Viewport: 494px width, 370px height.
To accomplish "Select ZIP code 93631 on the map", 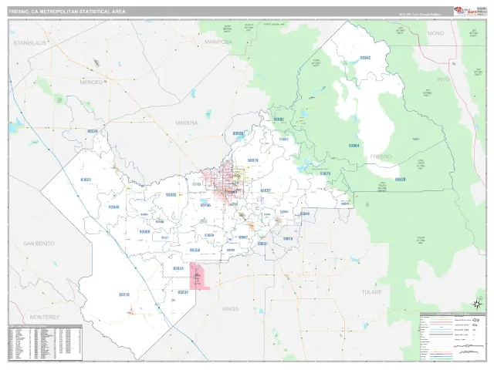I will [262, 244].
